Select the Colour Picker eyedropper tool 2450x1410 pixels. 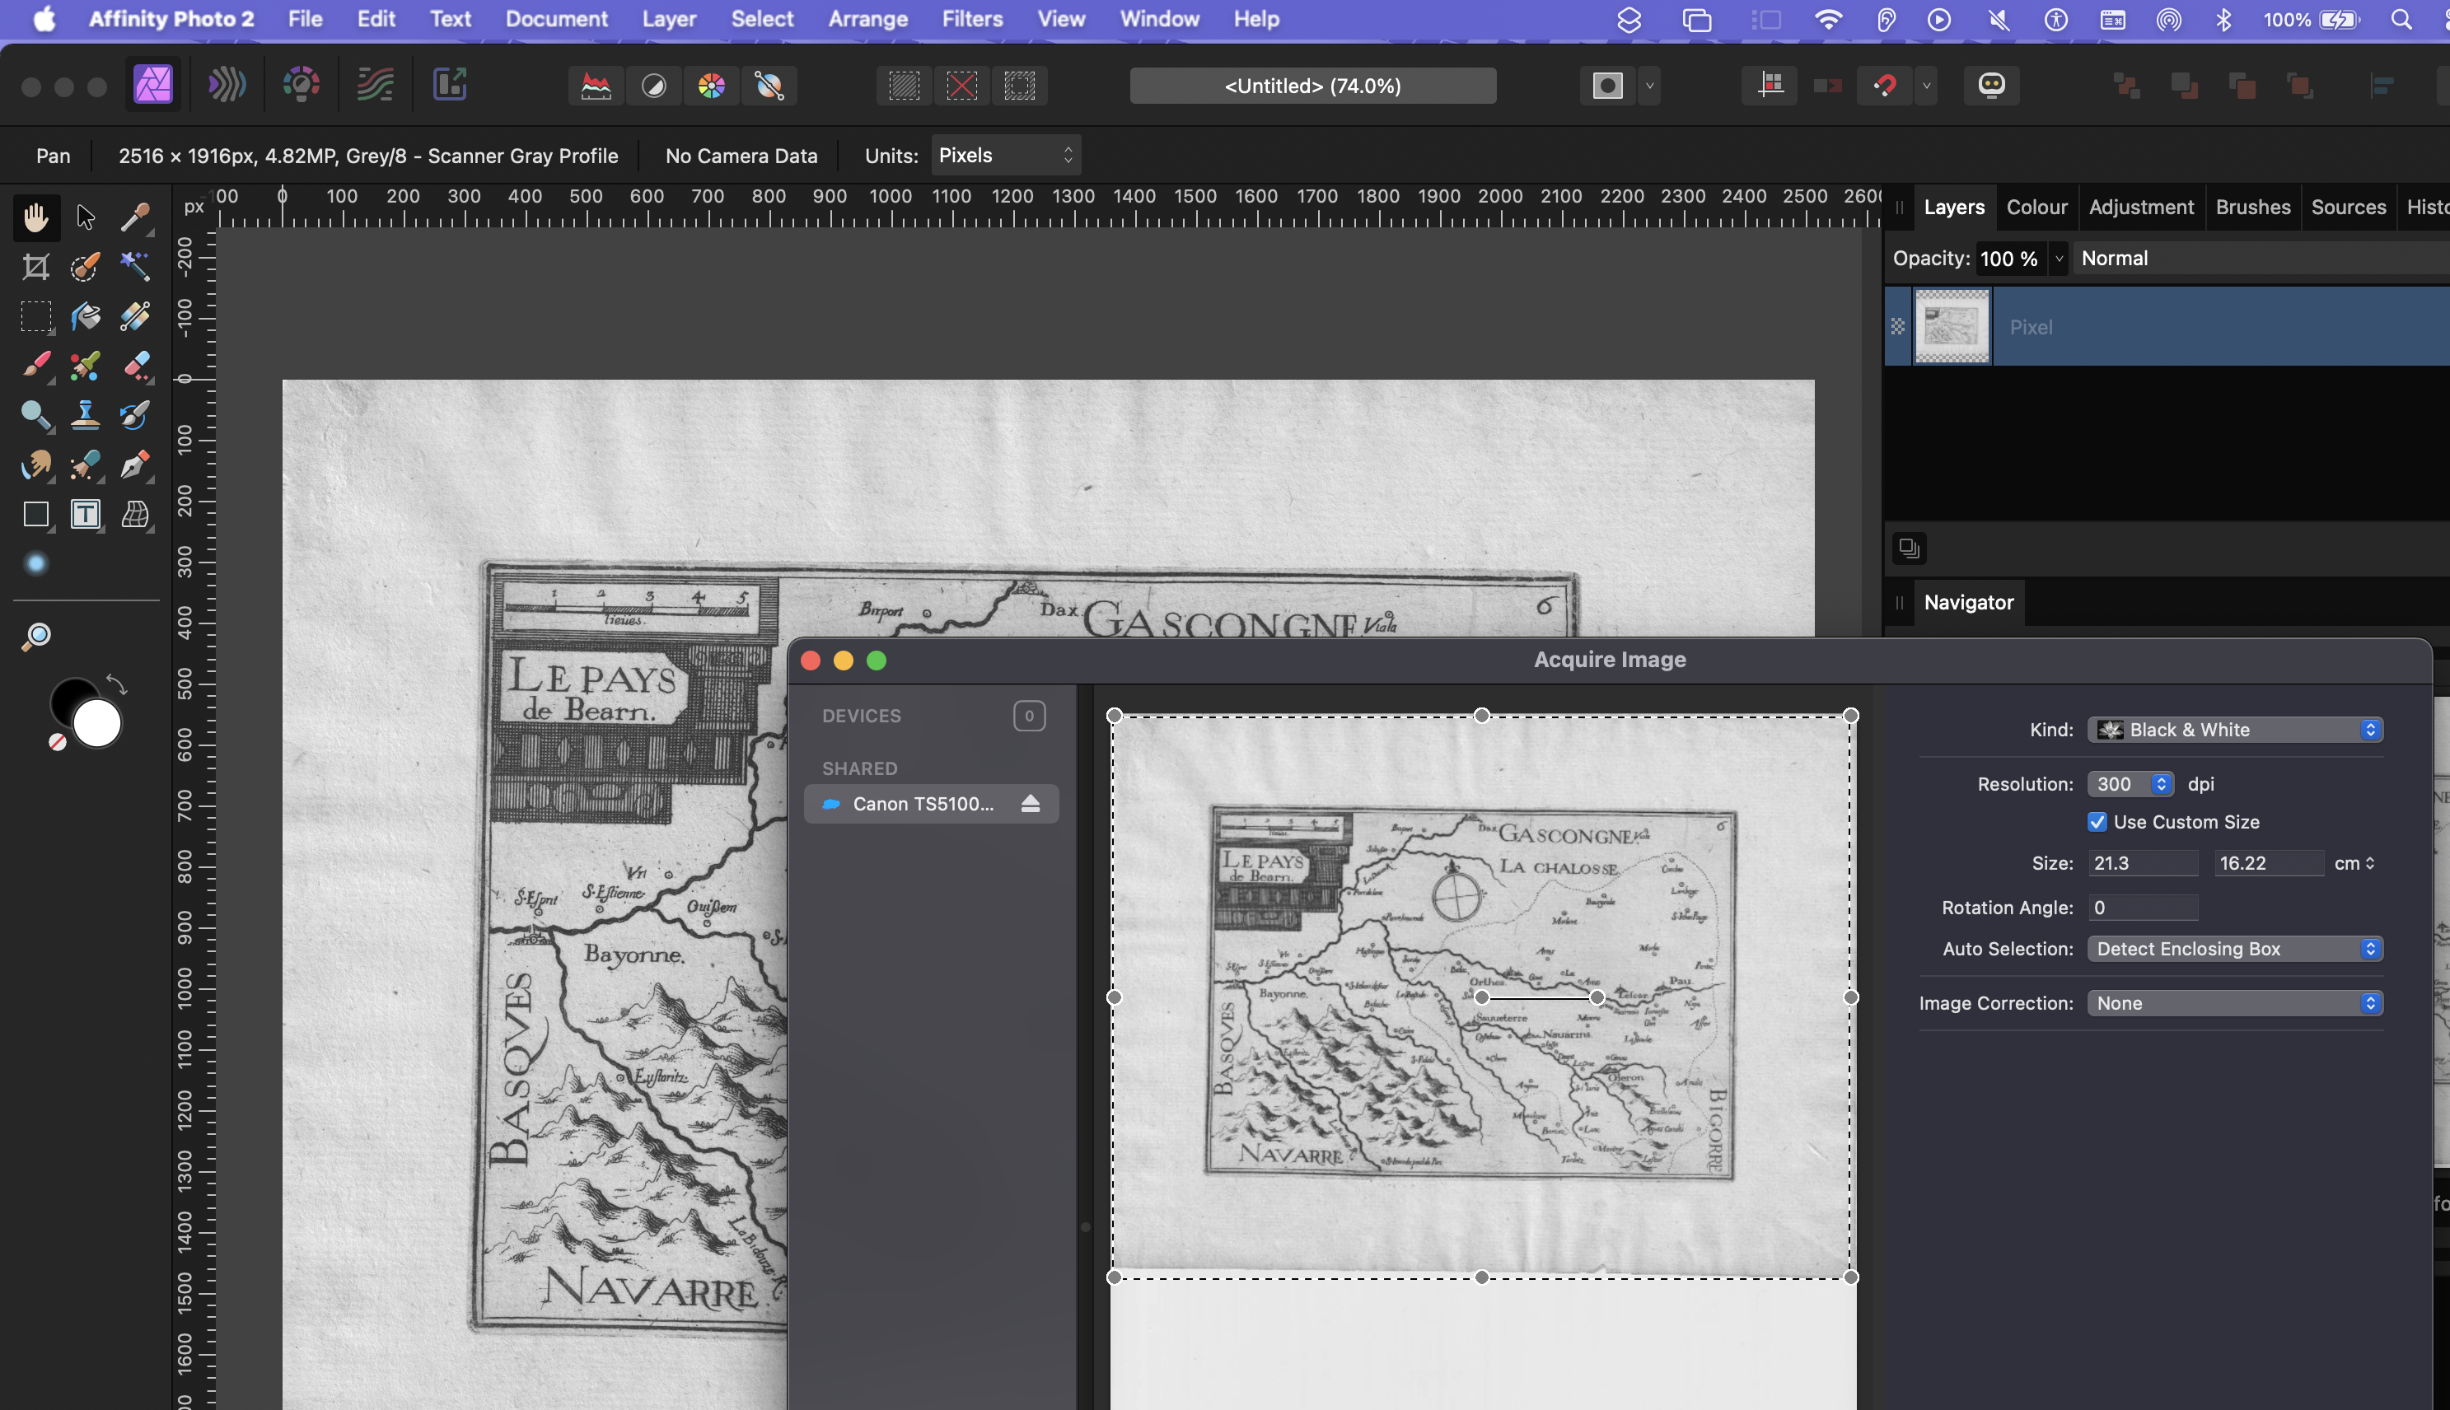pos(134,217)
